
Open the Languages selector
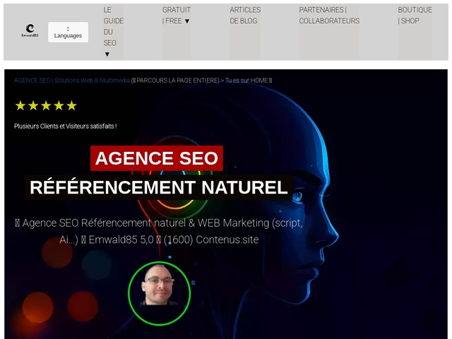[68, 32]
